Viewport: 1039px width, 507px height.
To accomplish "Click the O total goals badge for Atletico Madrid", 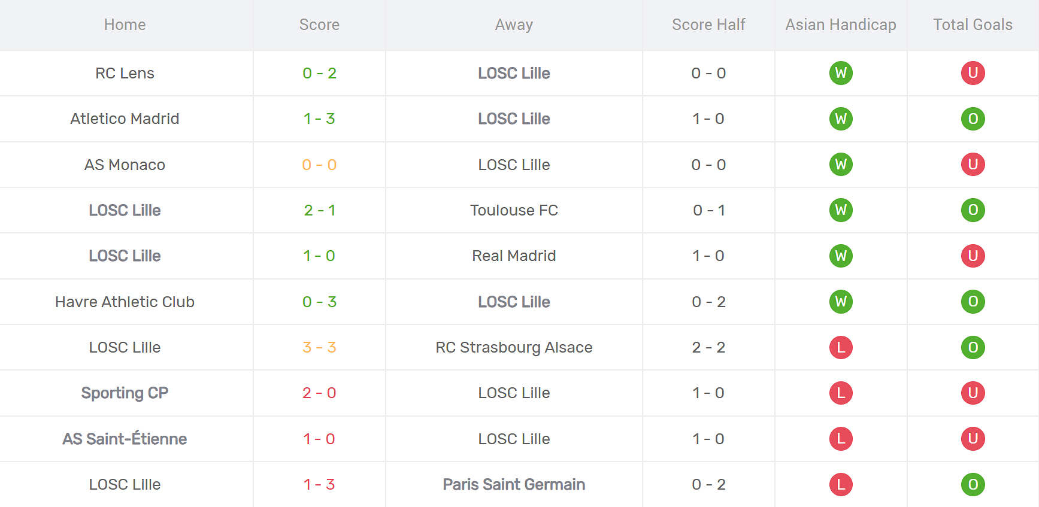I will (973, 119).
